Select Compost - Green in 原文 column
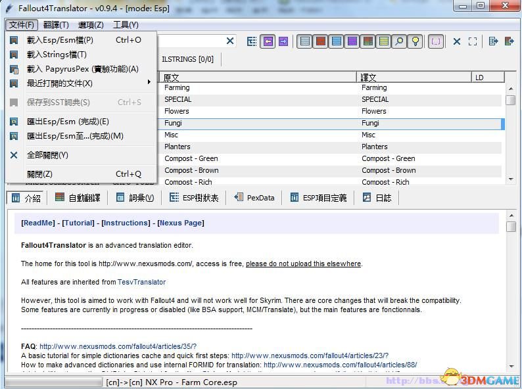 tap(191, 158)
